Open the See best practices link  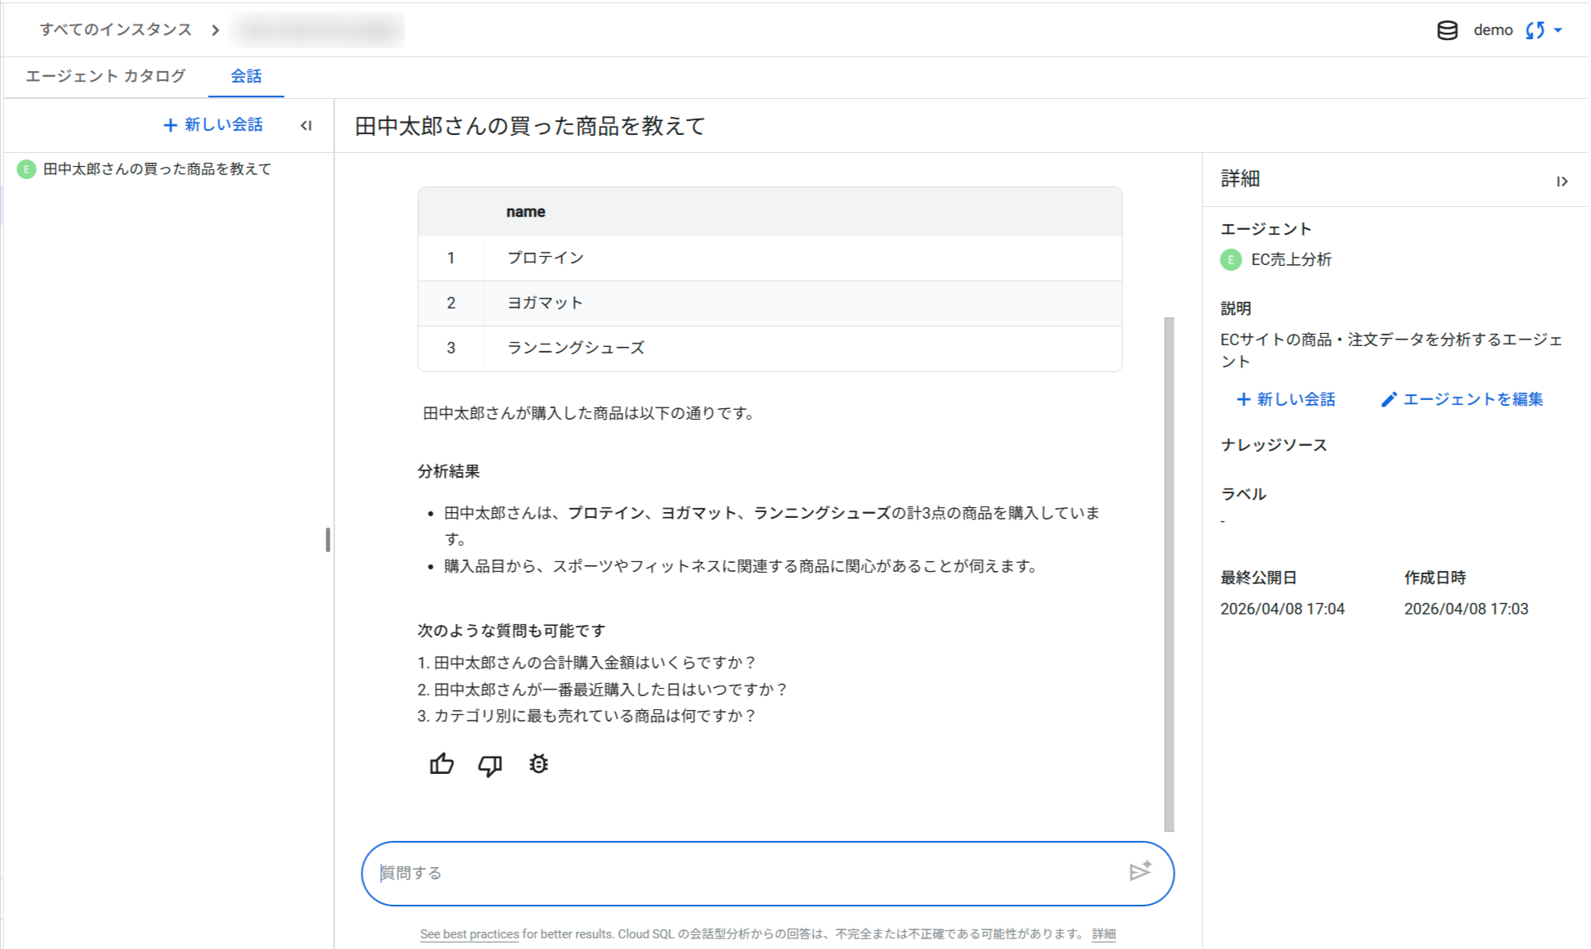point(468,933)
